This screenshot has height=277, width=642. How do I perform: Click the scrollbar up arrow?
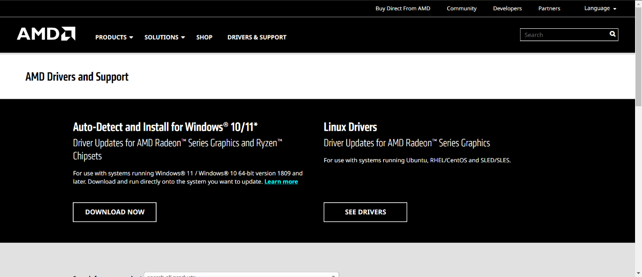click(638, 4)
